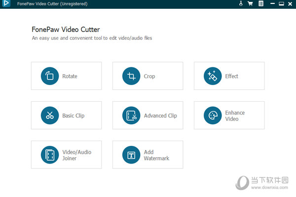Click title bar text 'FonePaw Video Cutter (Unregistered)'
The image size is (296, 197).
[x=52, y=4]
